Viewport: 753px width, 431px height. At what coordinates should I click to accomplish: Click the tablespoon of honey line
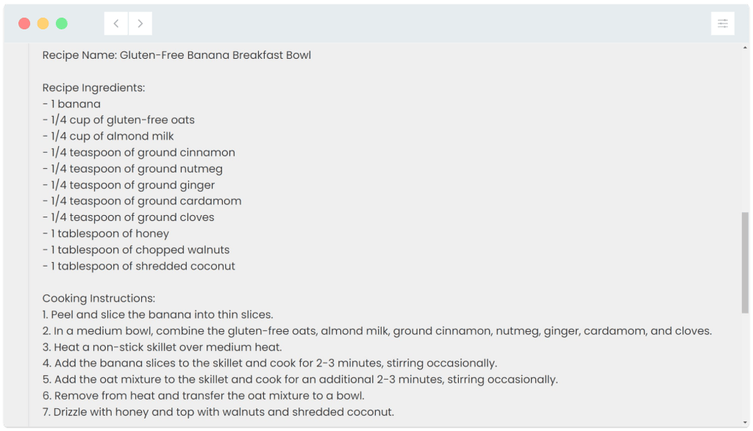pyautogui.click(x=106, y=233)
